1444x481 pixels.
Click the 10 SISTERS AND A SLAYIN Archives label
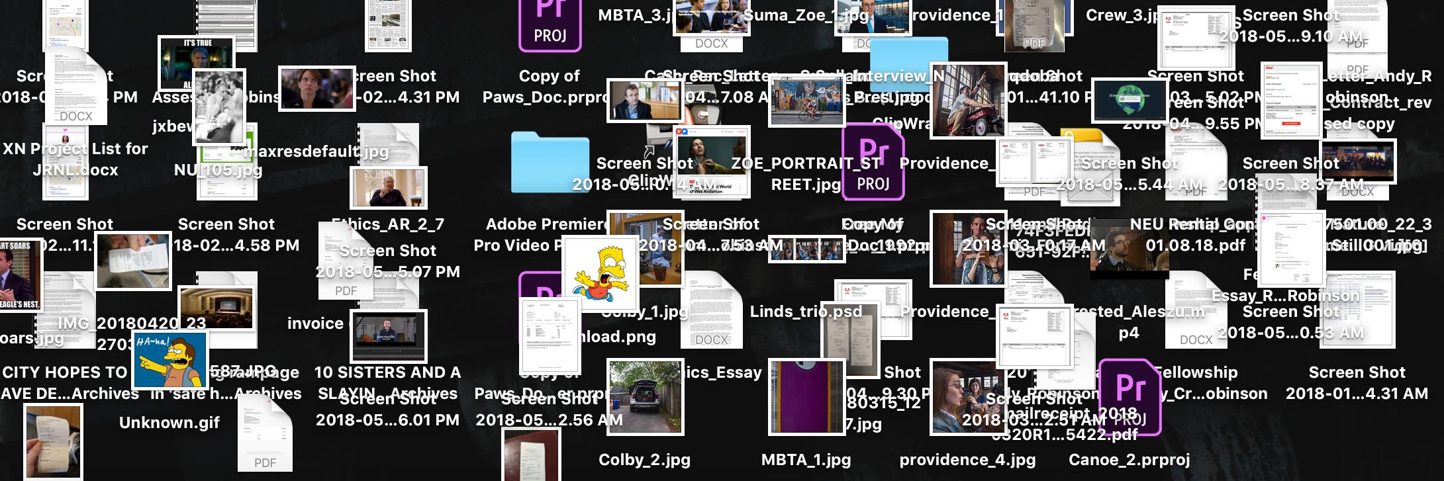tap(388, 383)
